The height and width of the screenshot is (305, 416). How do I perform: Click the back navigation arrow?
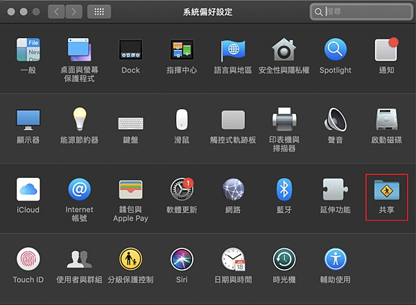click(56, 12)
